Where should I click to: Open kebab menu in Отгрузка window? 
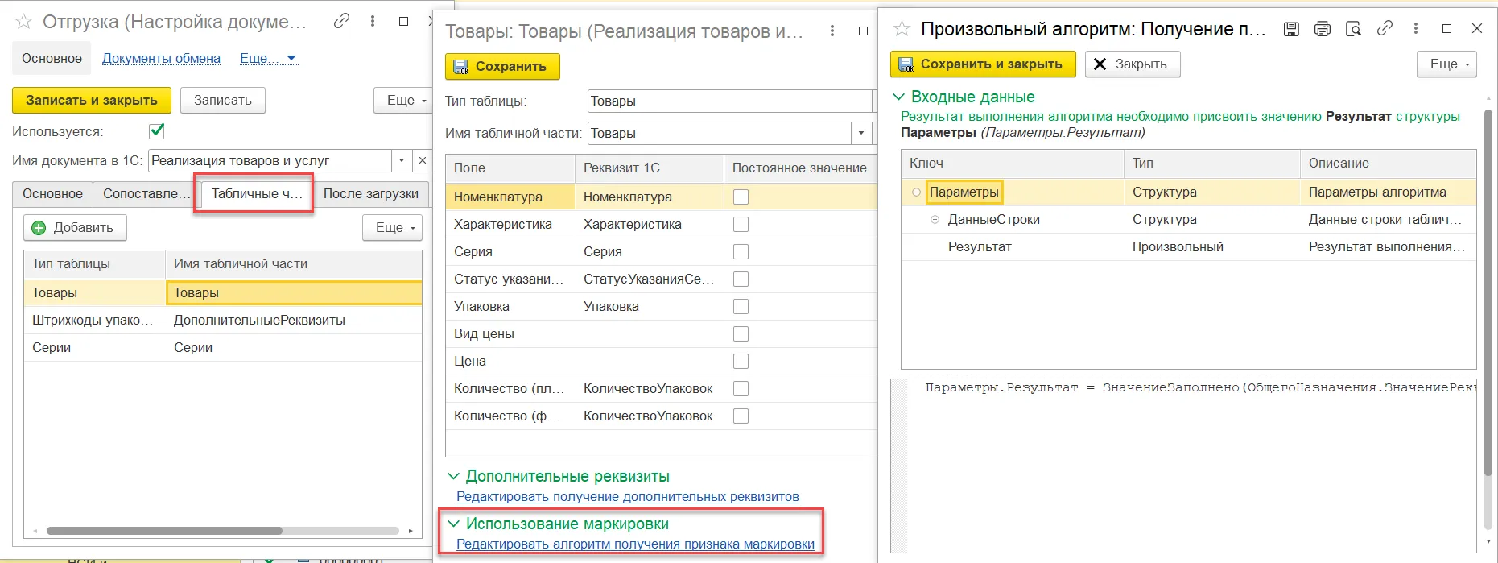(373, 22)
